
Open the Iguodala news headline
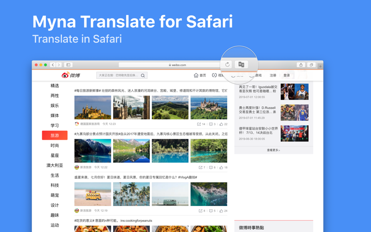click(258, 89)
